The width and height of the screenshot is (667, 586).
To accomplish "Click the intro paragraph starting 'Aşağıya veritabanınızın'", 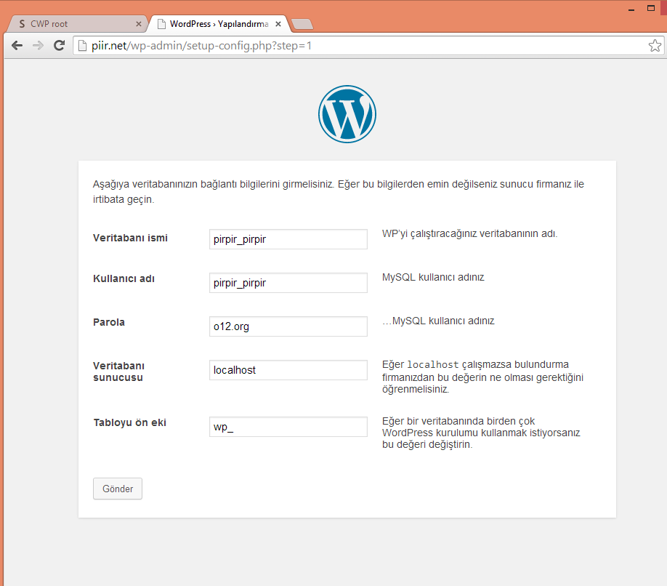I will (x=339, y=191).
